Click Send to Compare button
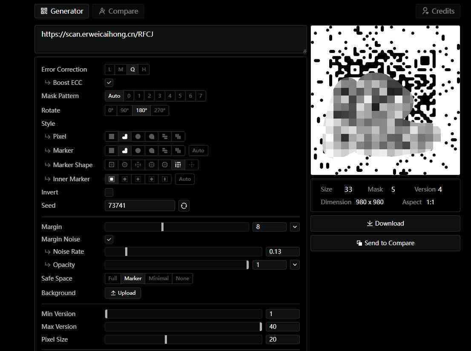 pos(385,243)
